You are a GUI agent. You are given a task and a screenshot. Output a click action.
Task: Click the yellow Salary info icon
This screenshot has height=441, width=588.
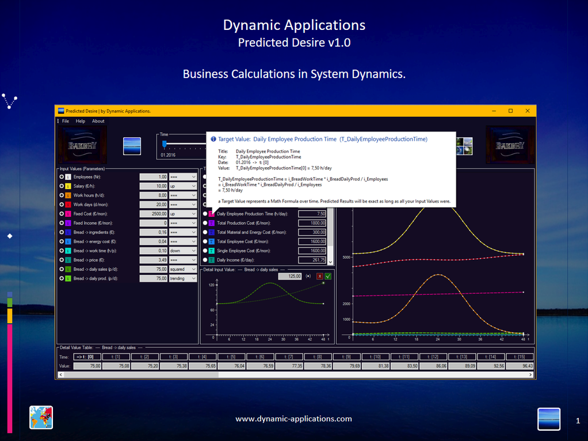coord(68,186)
